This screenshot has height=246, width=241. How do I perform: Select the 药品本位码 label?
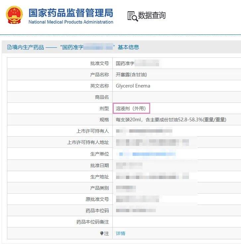(x=97, y=211)
